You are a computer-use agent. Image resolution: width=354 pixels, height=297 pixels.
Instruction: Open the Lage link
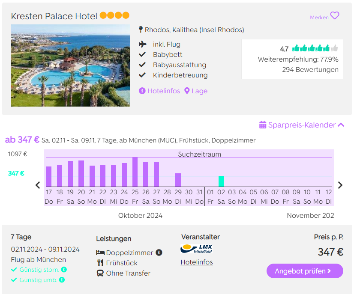pyautogui.click(x=199, y=91)
